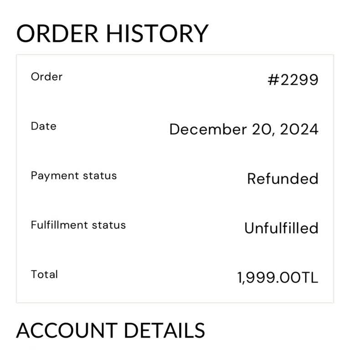Select the Refunded status text
The height and width of the screenshot is (350, 350).
pos(283,179)
